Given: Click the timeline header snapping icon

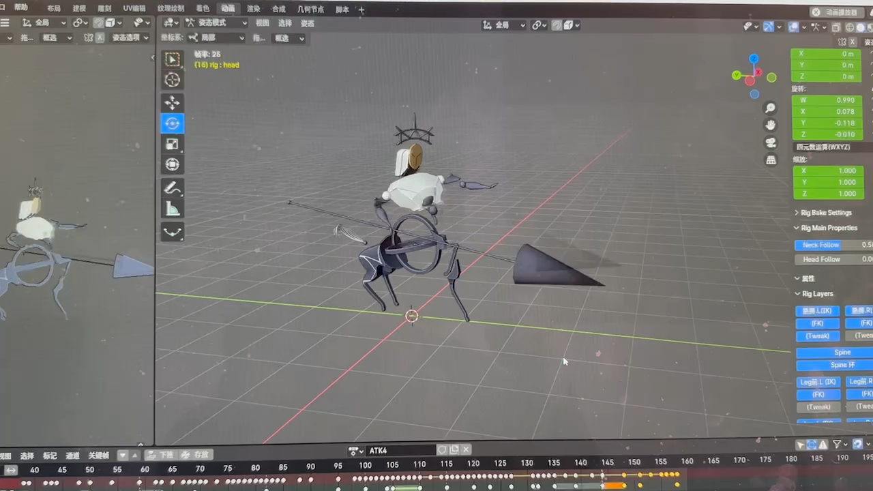Looking at the screenshot, I should 858,444.
